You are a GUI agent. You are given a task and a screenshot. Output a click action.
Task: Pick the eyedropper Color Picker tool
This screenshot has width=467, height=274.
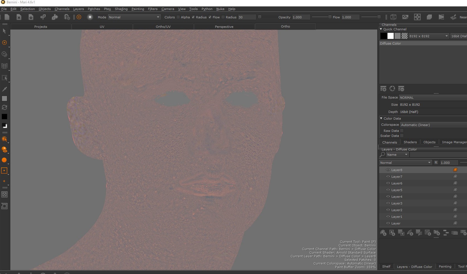click(x=4, y=89)
